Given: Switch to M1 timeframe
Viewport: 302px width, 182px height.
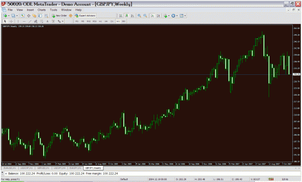Looking at the screenshot, I should point(77,21).
